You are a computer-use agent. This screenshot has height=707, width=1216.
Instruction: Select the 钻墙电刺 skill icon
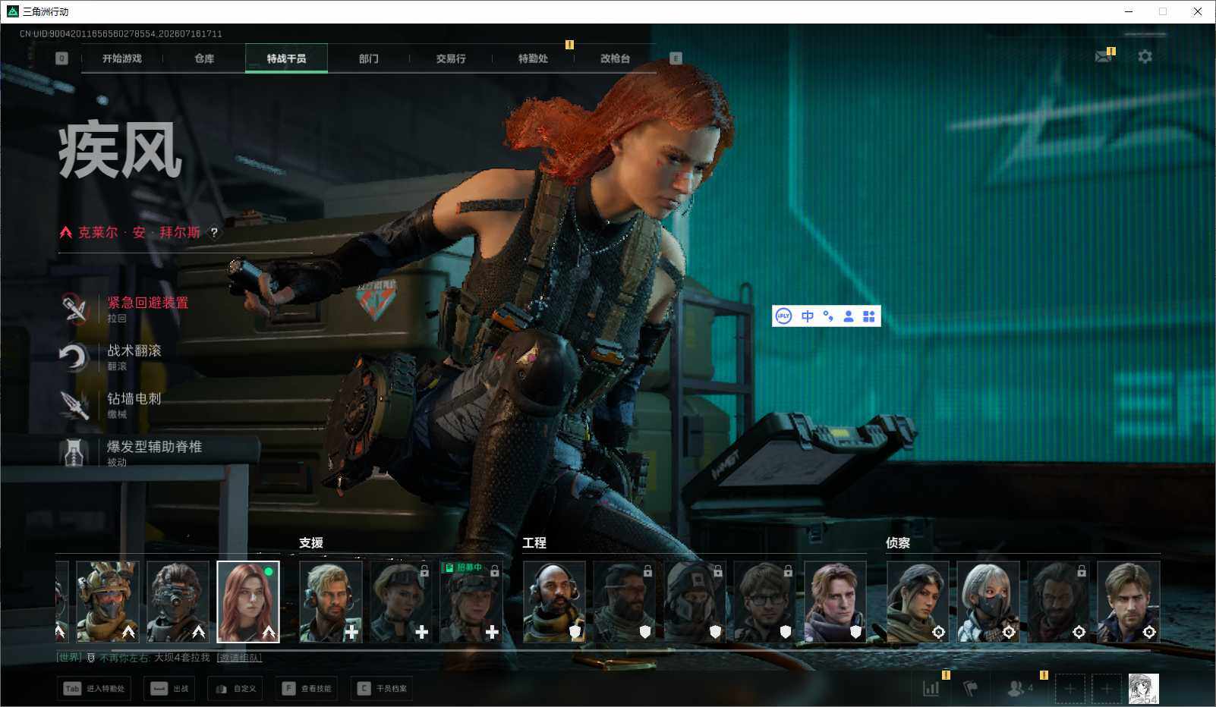click(74, 404)
